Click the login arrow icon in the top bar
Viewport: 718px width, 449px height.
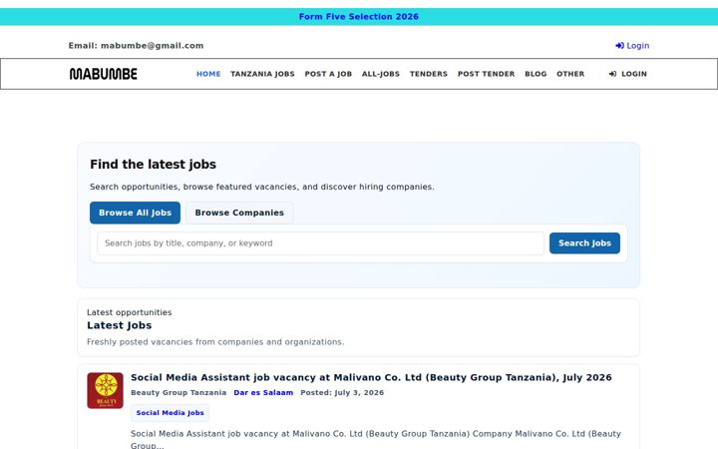619,46
